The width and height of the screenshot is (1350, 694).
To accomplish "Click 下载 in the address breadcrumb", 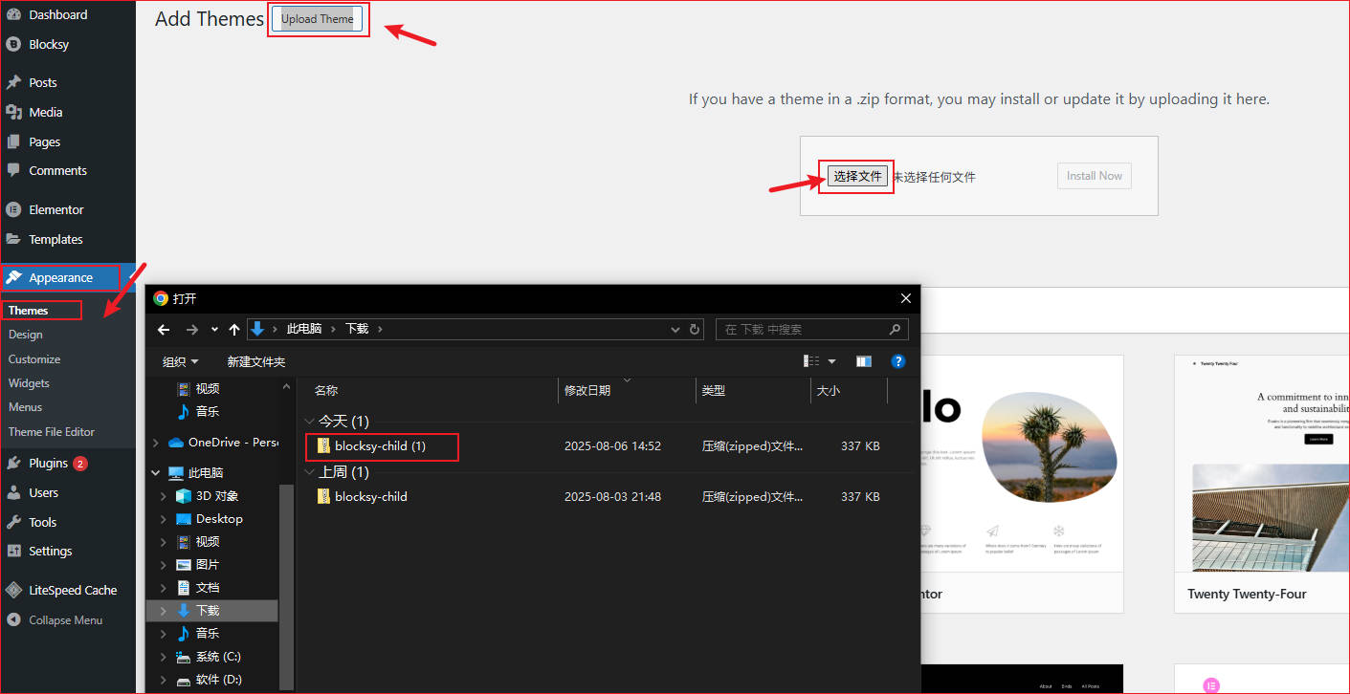I will click(x=357, y=329).
